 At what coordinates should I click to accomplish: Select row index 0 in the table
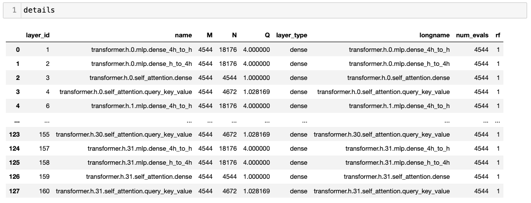tap(17, 49)
